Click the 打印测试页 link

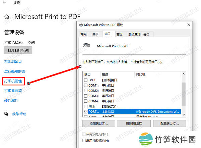13,61
